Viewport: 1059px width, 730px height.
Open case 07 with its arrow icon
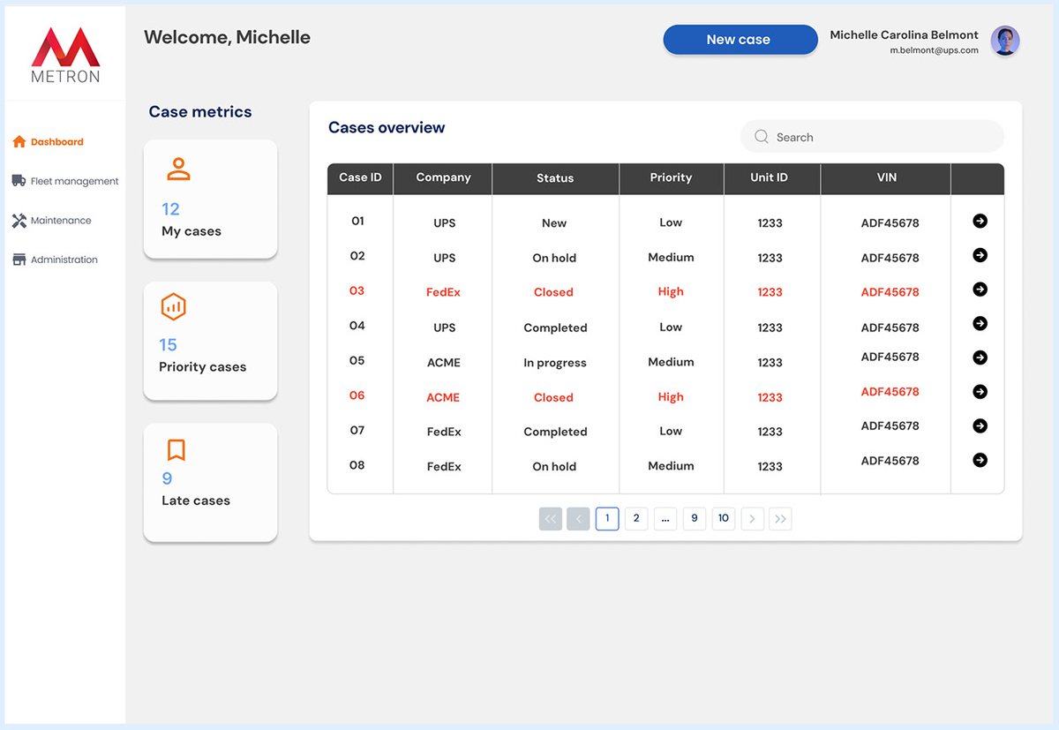click(x=980, y=425)
